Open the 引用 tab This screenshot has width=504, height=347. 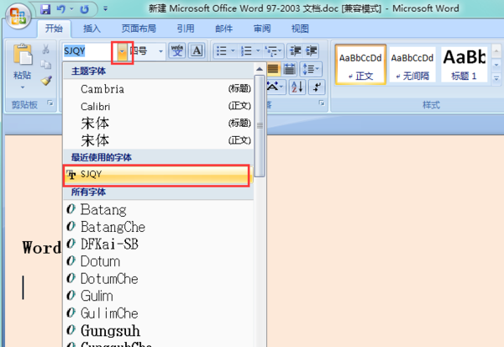[186, 29]
